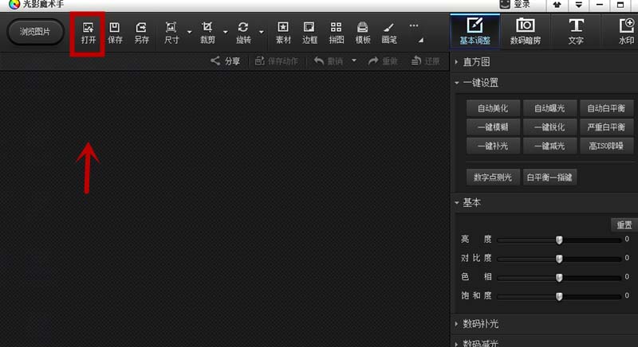
Task: Click 一键补光 fill light button
Action: point(493,146)
